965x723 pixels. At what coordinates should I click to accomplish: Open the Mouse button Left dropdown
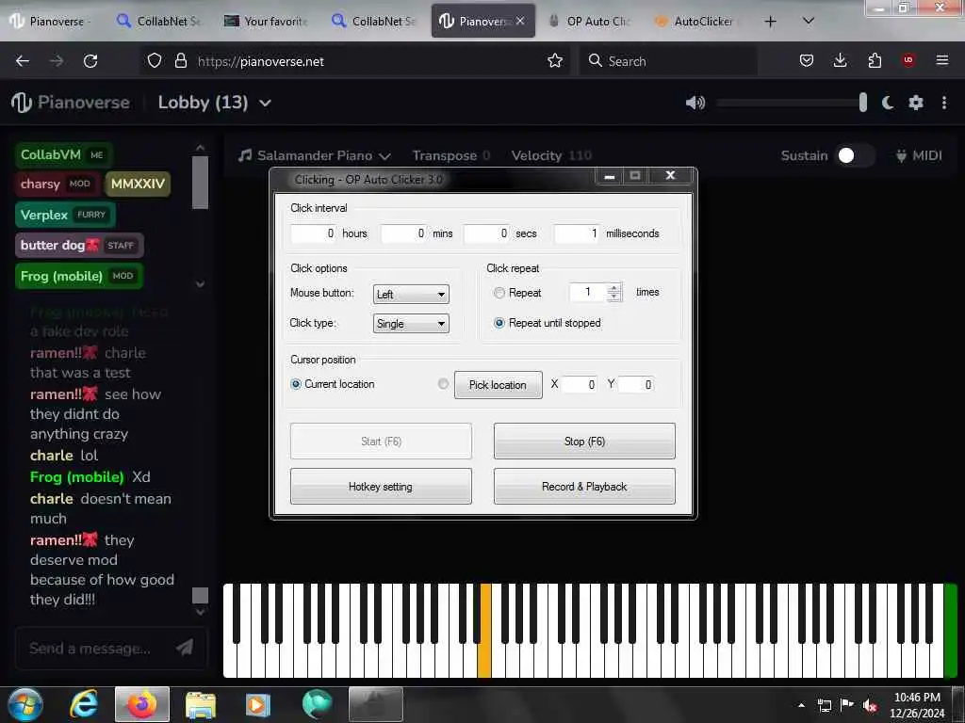[x=411, y=294]
